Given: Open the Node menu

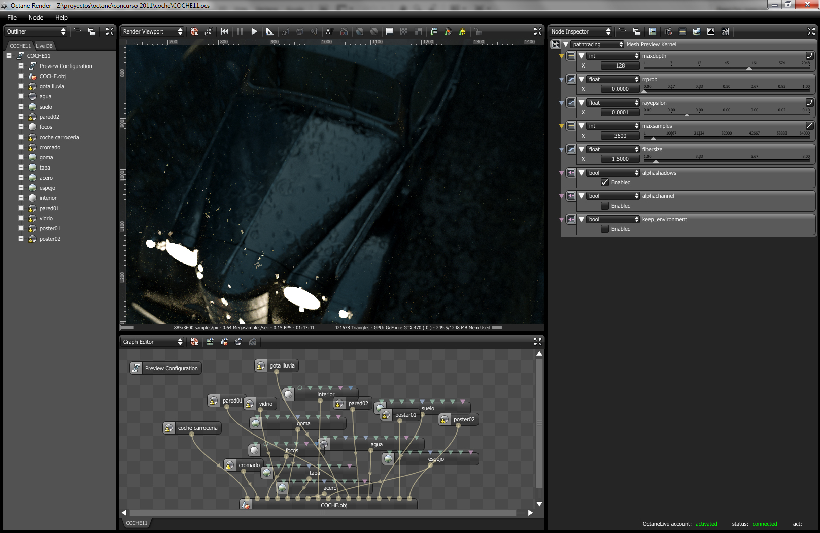Looking at the screenshot, I should 36,17.
